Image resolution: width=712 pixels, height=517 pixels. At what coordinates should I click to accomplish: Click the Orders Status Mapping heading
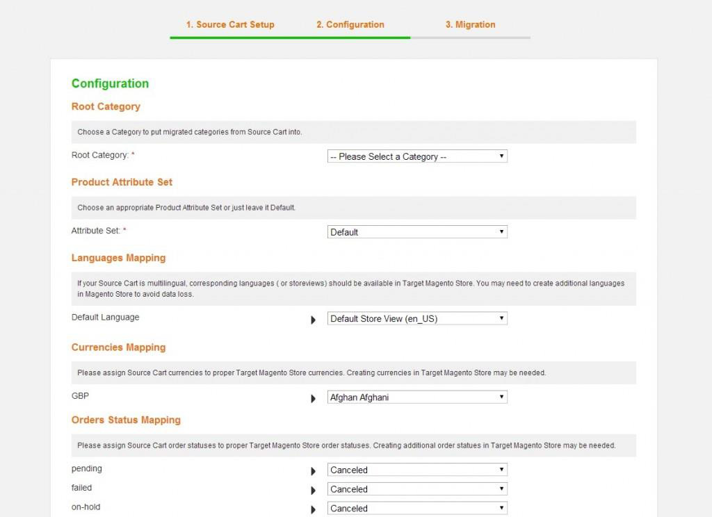pyautogui.click(x=126, y=420)
